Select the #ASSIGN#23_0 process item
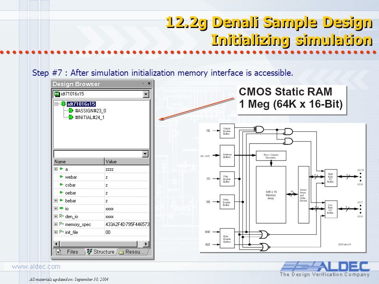 91,111
